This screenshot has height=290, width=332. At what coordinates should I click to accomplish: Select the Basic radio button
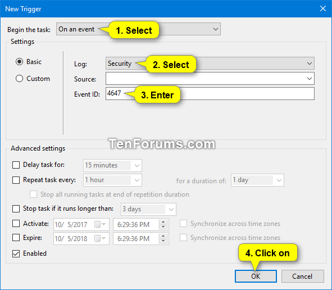(x=19, y=62)
